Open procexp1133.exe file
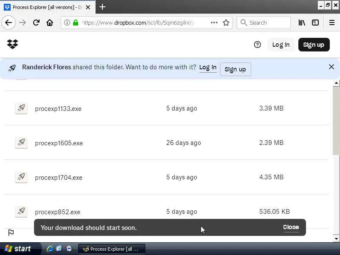 pyautogui.click(x=58, y=109)
